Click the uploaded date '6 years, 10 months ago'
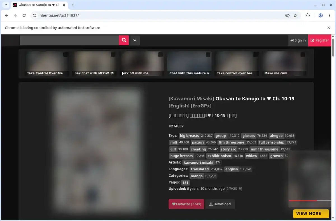Viewport: 336px width, 221px height. (206, 189)
